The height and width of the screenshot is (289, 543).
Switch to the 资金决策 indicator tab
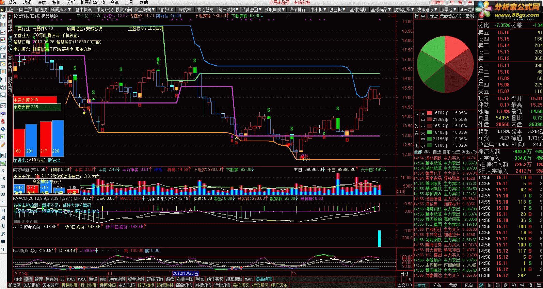(x=136, y=279)
